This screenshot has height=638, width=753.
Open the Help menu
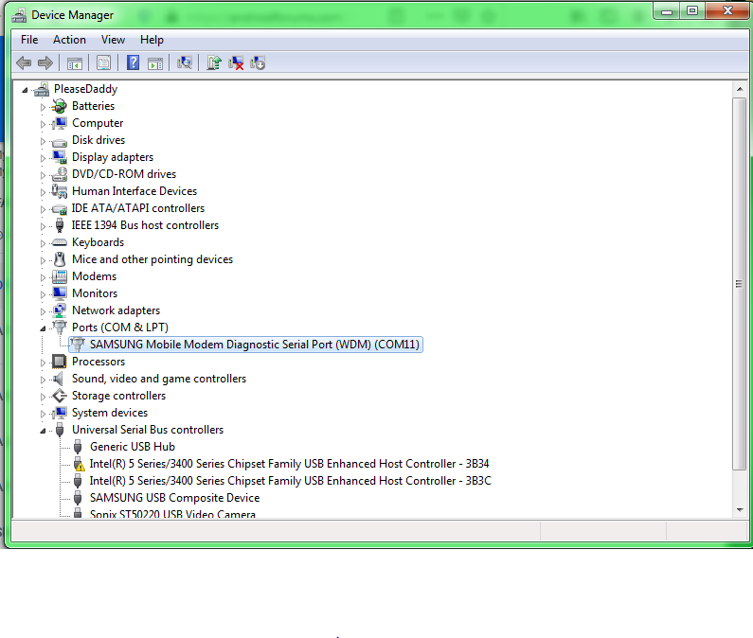pyautogui.click(x=152, y=40)
